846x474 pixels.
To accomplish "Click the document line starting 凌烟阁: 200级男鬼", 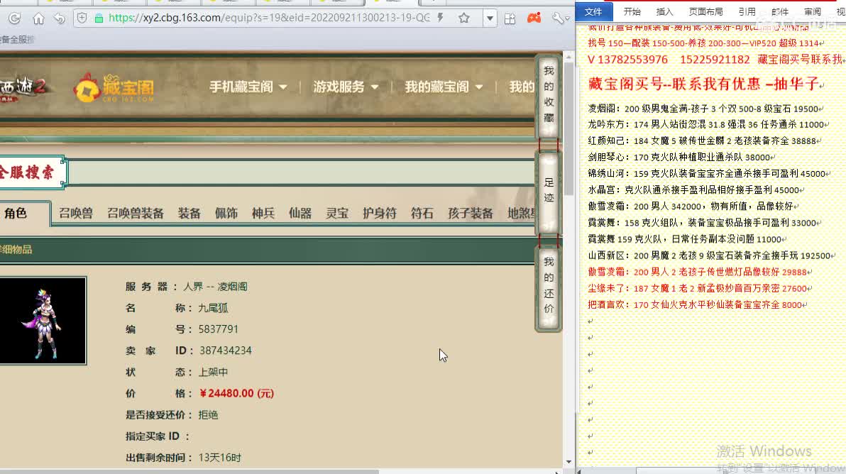I will coord(704,109).
